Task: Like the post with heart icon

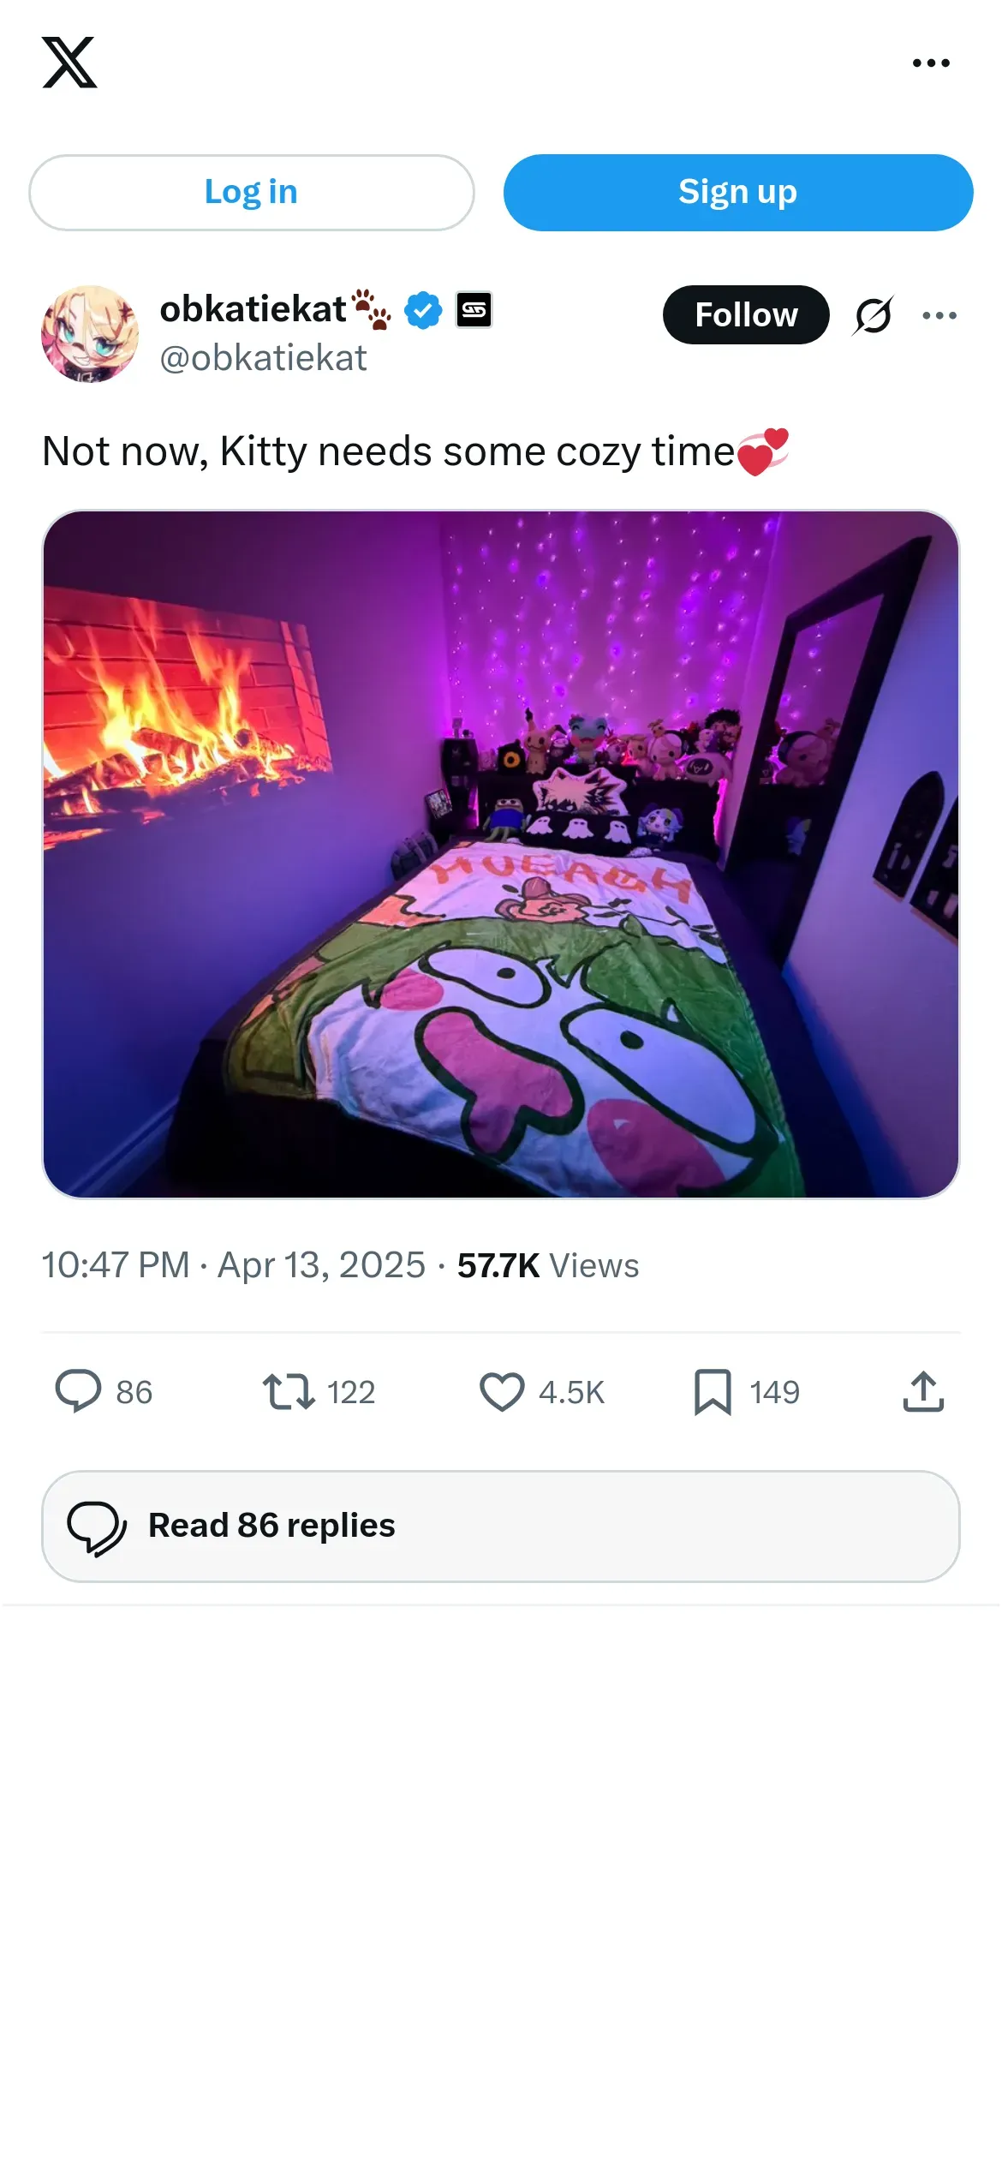Action: (x=502, y=1391)
